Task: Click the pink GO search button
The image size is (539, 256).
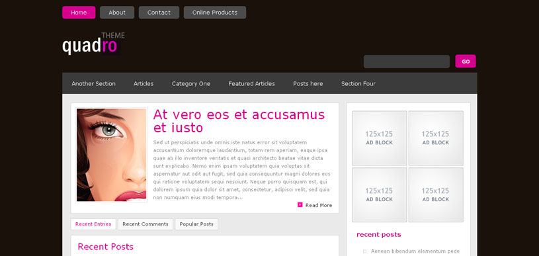Action: pyautogui.click(x=466, y=61)
